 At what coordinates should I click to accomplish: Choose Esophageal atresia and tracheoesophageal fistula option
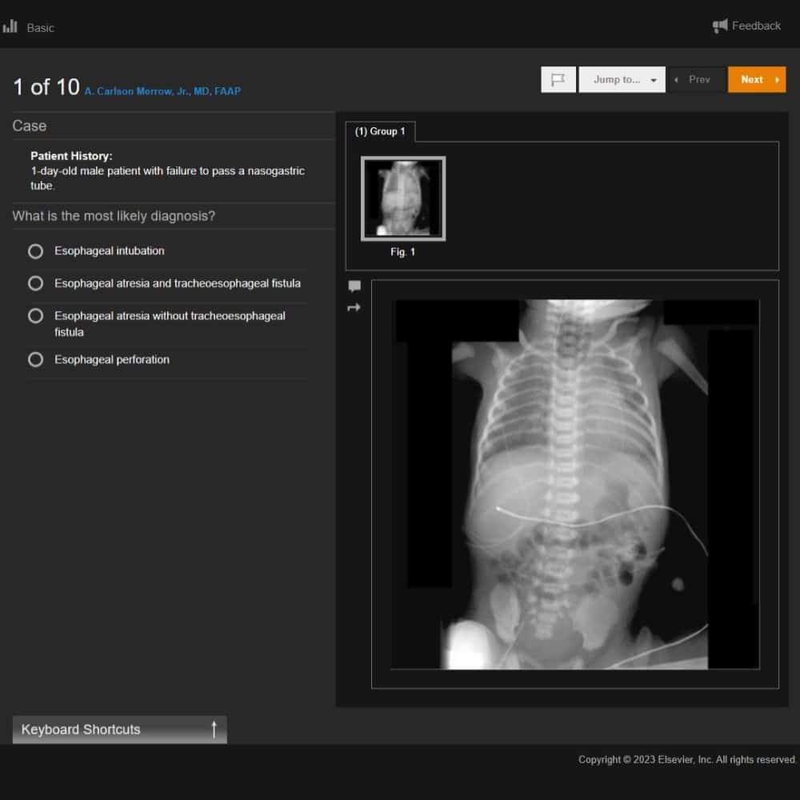coord(35,283)
